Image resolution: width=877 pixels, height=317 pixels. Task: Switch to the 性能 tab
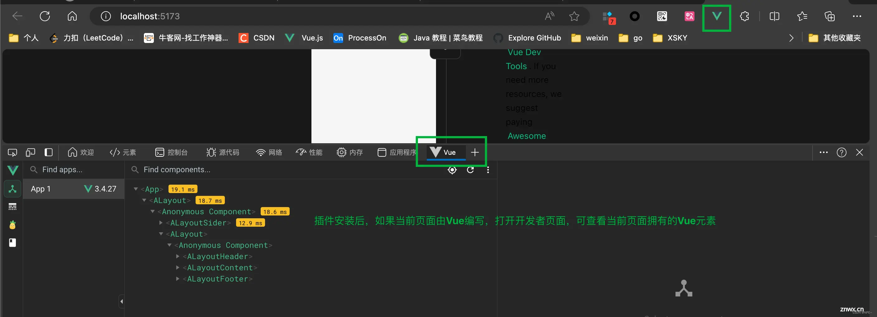point(309,152)
